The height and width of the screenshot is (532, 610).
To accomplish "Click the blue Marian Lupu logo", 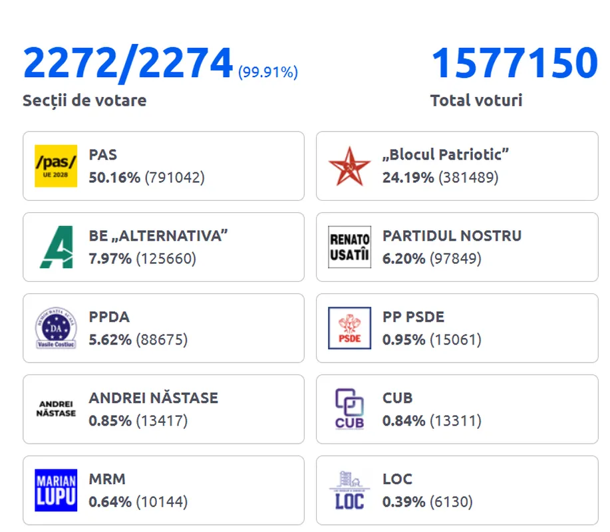I will 56,490.
